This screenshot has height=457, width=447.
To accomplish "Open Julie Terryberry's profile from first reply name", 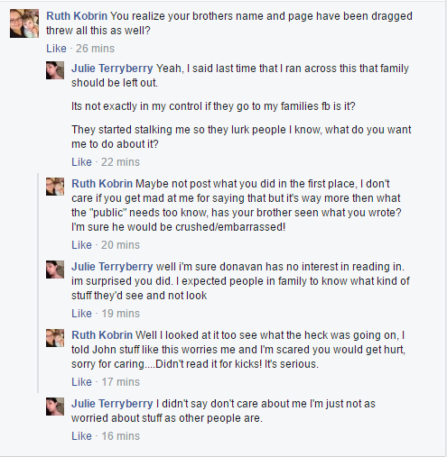I will point(112,69).
